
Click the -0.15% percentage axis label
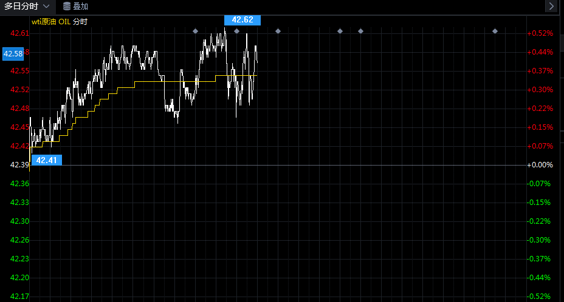click(539, 202)
